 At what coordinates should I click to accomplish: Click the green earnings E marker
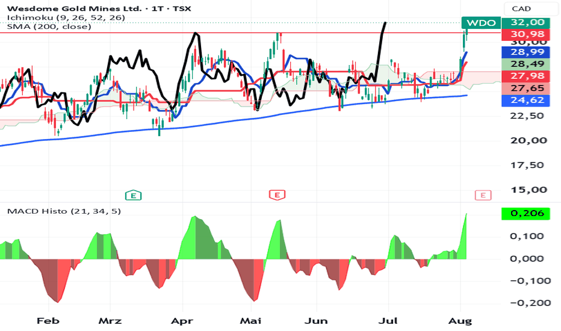coord(134,196)
